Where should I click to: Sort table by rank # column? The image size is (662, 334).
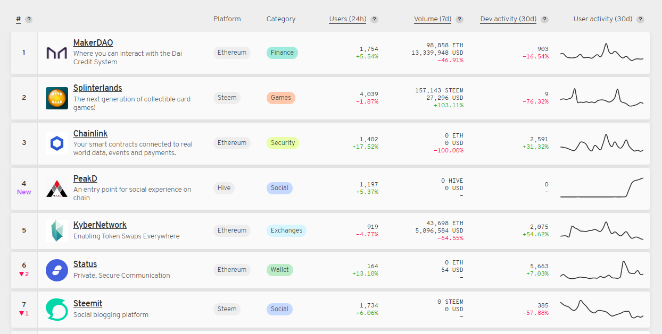tap(19, 19)
